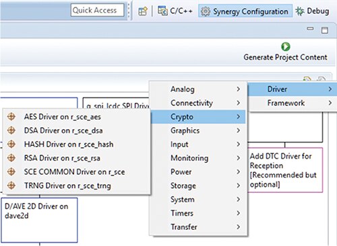Select the Add DTC Driver for Reception box
This screenshot has width=337, height=246.
click(285, 170)
